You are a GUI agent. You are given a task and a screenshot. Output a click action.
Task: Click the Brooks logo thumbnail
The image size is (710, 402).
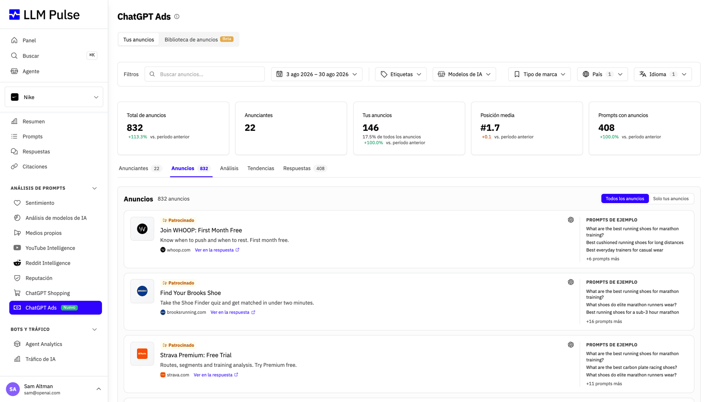[x=142, y=291]
